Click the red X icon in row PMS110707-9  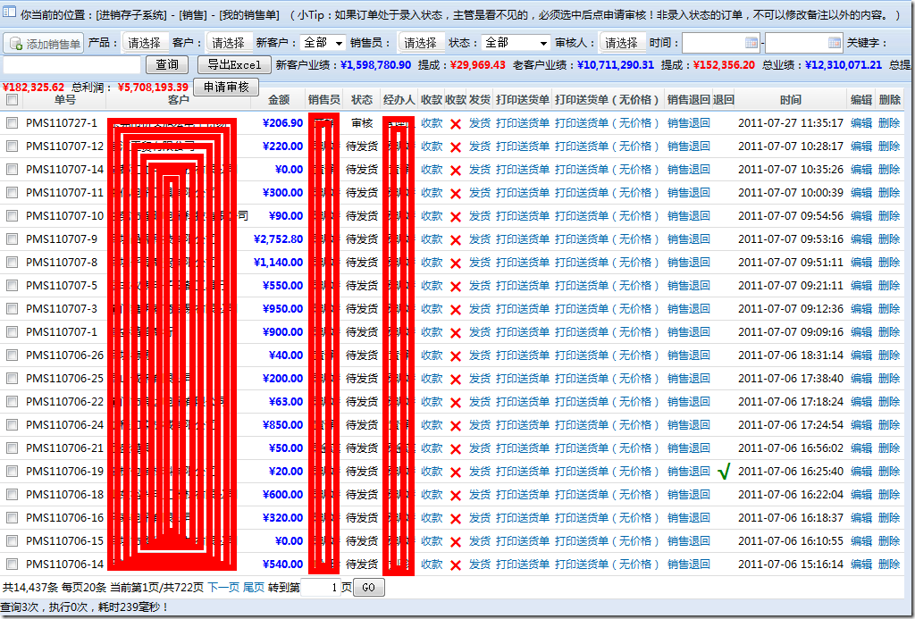coord(456,239)
